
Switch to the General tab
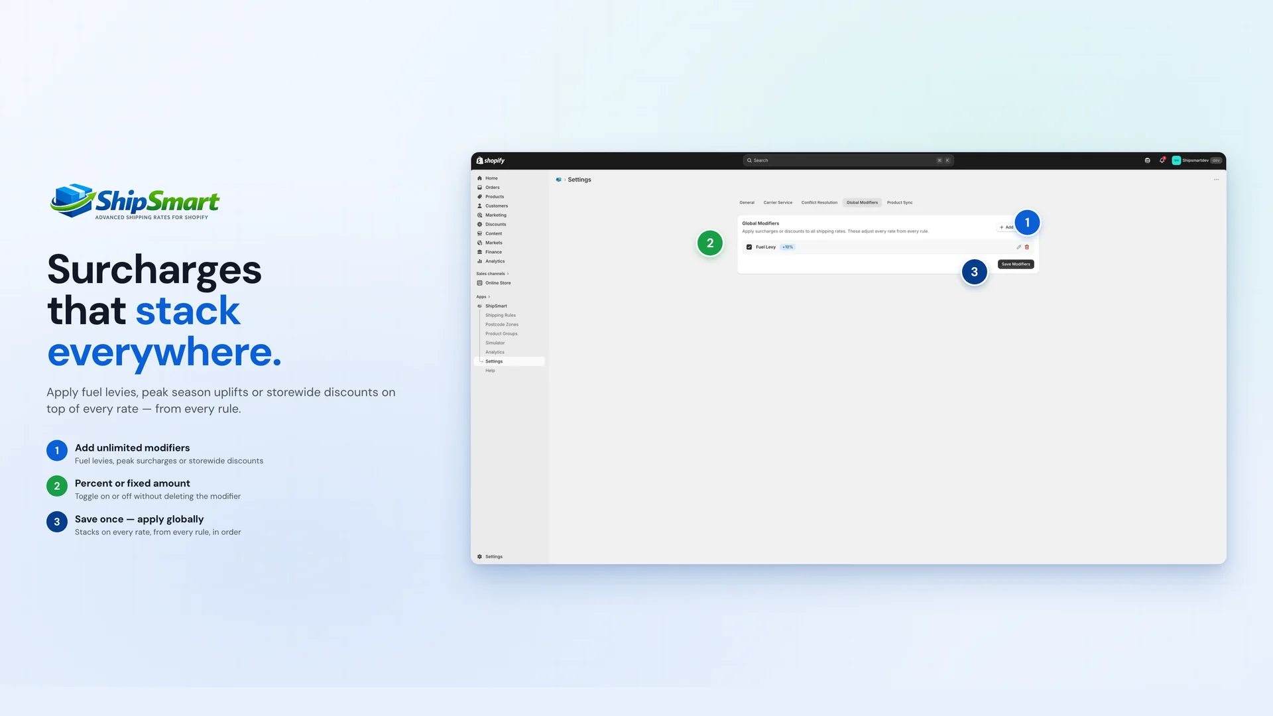click(747, 203)
